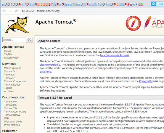Follow the Java Community Process link
The image size is (164, 133).
coord(115,55)
